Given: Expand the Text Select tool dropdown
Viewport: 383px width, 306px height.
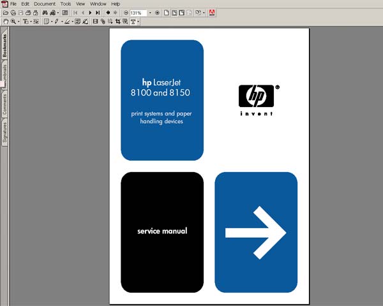Looking at the screenshot, I should tap(31, 22).
